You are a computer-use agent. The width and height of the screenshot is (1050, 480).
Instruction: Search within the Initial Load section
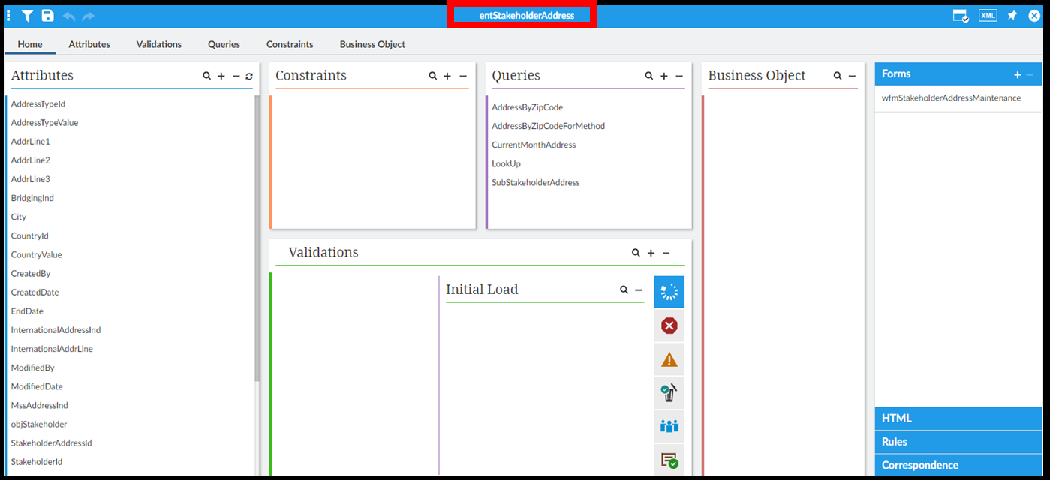click(624, 289)
